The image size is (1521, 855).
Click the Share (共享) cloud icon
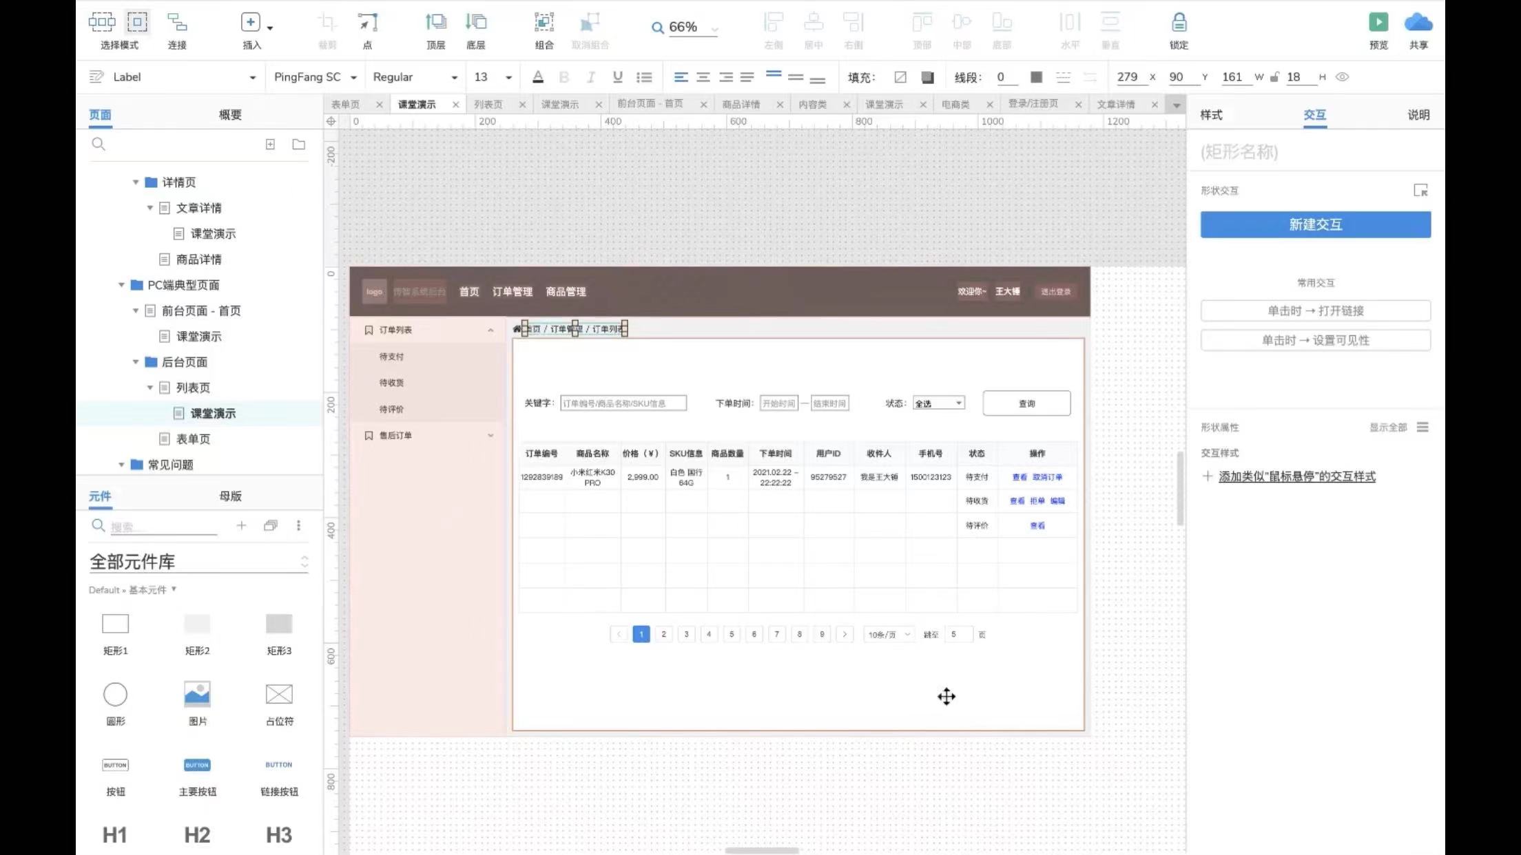coord(1418,23)
